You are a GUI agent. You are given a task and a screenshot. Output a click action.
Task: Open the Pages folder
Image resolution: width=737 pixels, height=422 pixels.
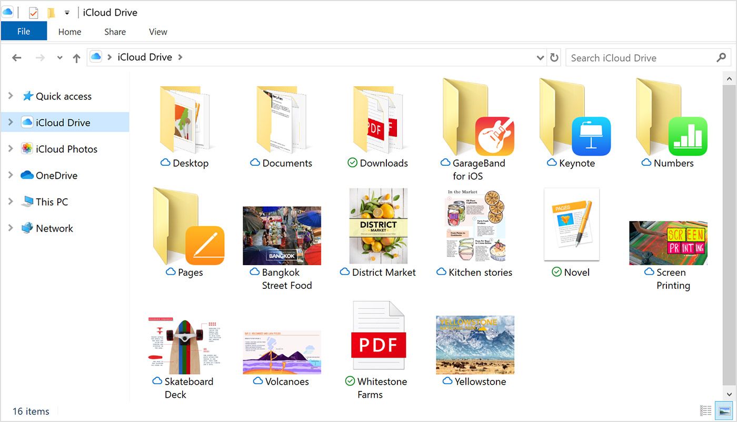185,229
